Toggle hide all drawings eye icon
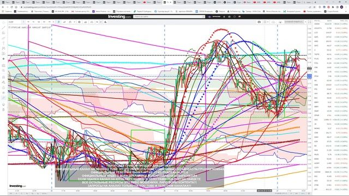Viewport: 349px width, 196px height. [3, 93]
